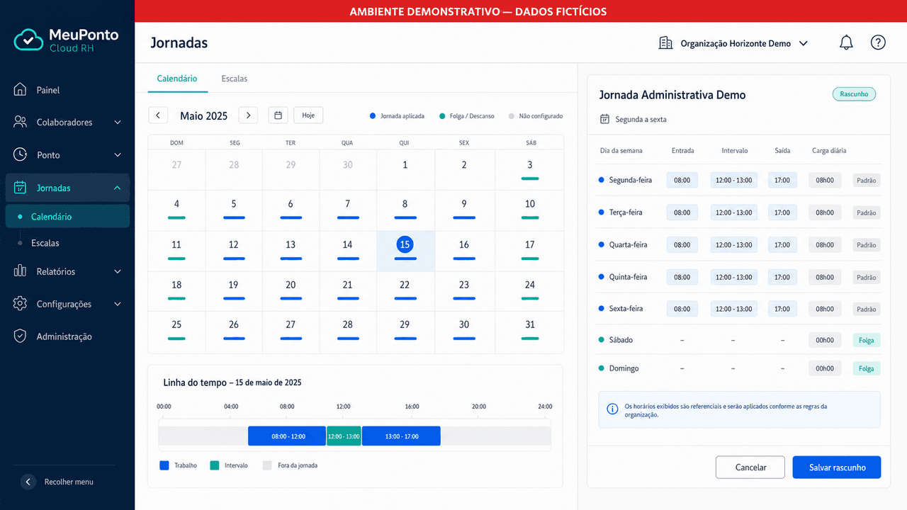Click the Maio 2025 month label
Image resolution: width=907 pixels, height=510 pixels.
(x=203, y=115)
